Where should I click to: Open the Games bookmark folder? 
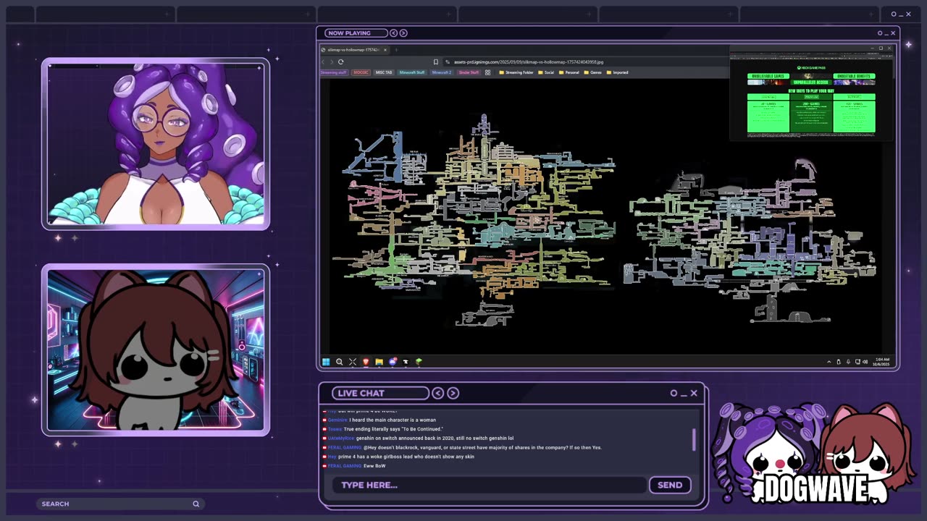[x=593, y=72]
